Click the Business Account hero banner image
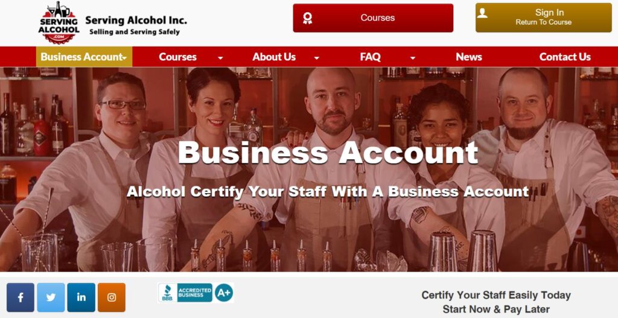This screenshot has height=318, width=618. click(x=309, y=170)
